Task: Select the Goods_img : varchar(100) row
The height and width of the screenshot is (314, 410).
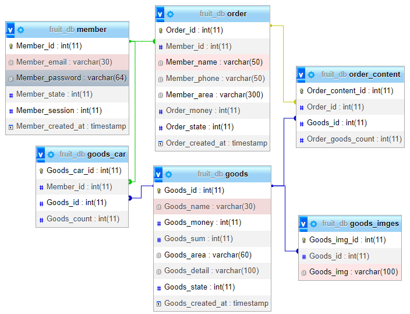Action: pyautogui.click(x=350, y=272)
